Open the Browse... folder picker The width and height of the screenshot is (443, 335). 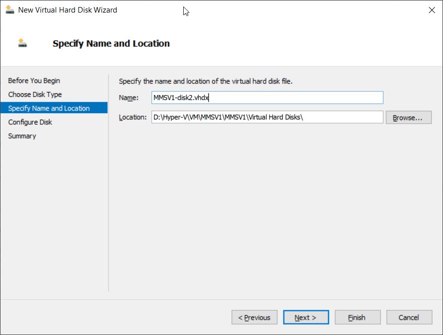[x=409, y=117]
